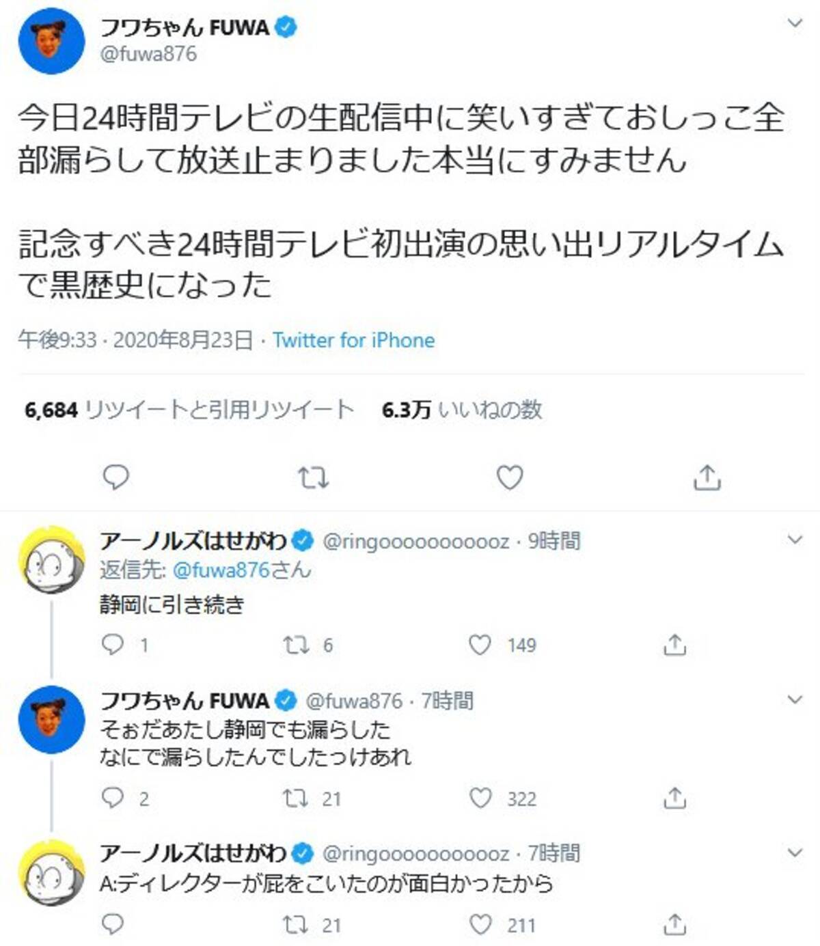Retweet the reply showing 6 retweets

(296, 645)
